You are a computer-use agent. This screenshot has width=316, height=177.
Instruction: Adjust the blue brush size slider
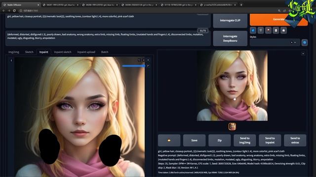tap(133, 66)
